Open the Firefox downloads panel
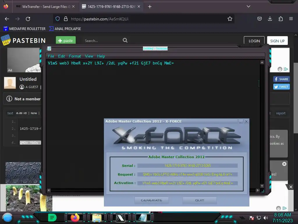 pyautogui.click(x=270, y=19)
